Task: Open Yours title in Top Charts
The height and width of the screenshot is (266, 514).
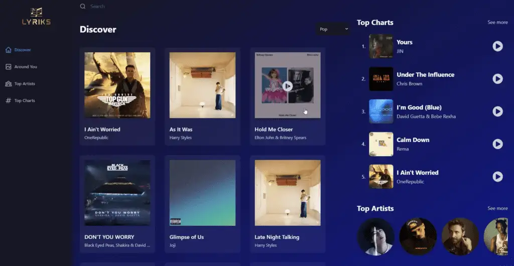Action: (405, 42)
